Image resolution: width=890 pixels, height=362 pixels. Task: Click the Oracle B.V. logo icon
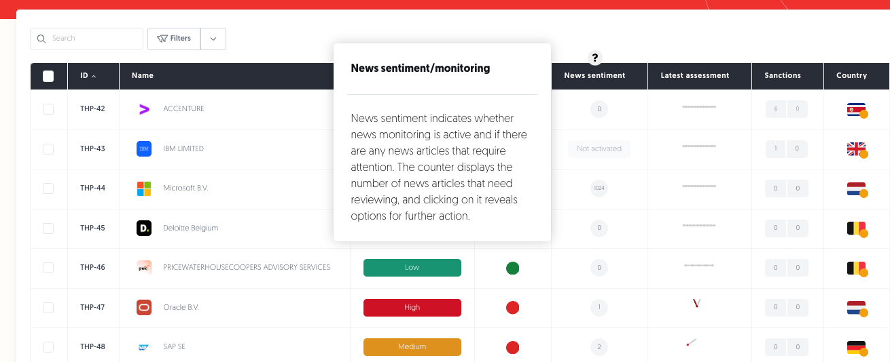(144, 307)
